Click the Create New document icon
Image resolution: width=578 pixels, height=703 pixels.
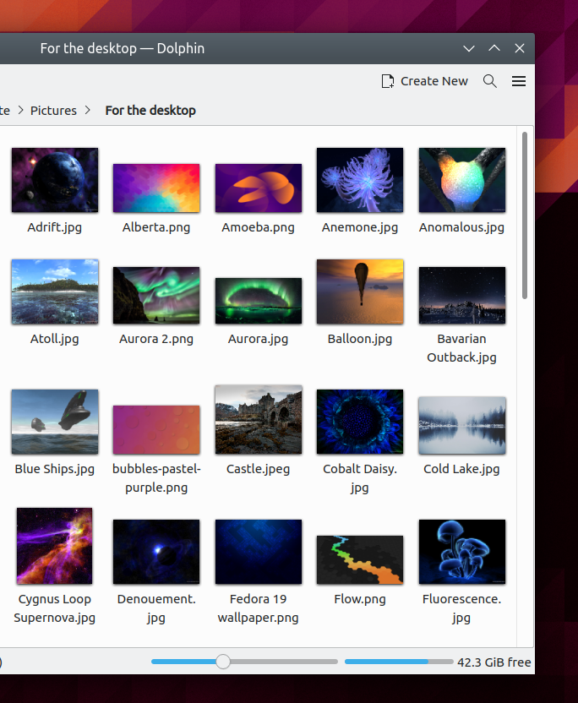(388, 81)
